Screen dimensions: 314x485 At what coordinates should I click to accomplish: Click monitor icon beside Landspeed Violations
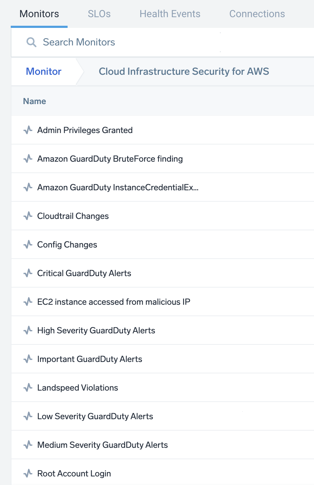(x=28, y=388)
